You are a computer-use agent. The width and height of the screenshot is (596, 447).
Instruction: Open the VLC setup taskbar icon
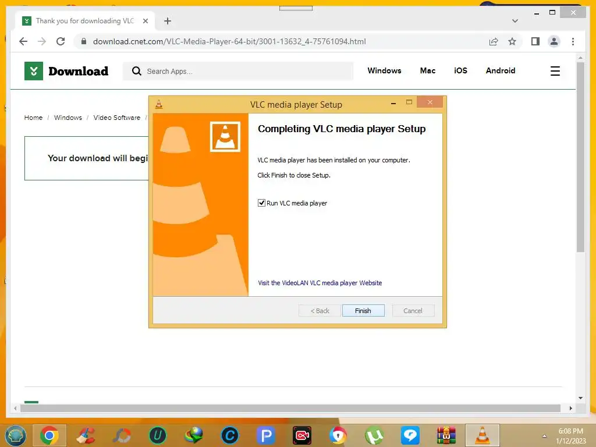pyautogui.click(x=483, y=435)
